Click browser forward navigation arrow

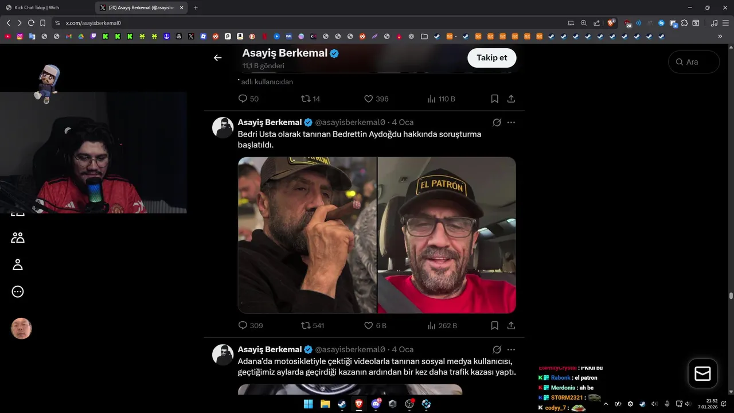19,23
